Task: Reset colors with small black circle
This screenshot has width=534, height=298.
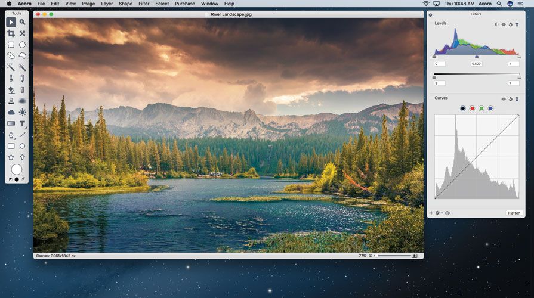Action: point(16,179)
